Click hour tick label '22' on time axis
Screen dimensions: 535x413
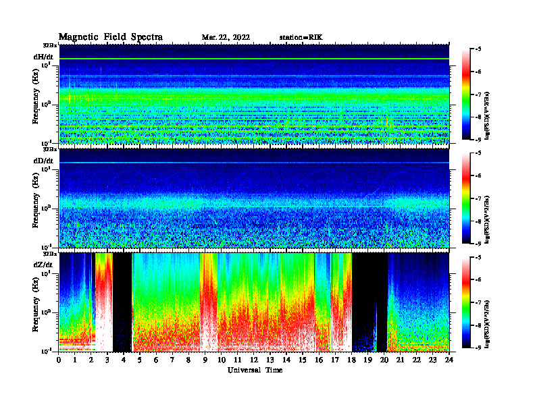(417, 360)
